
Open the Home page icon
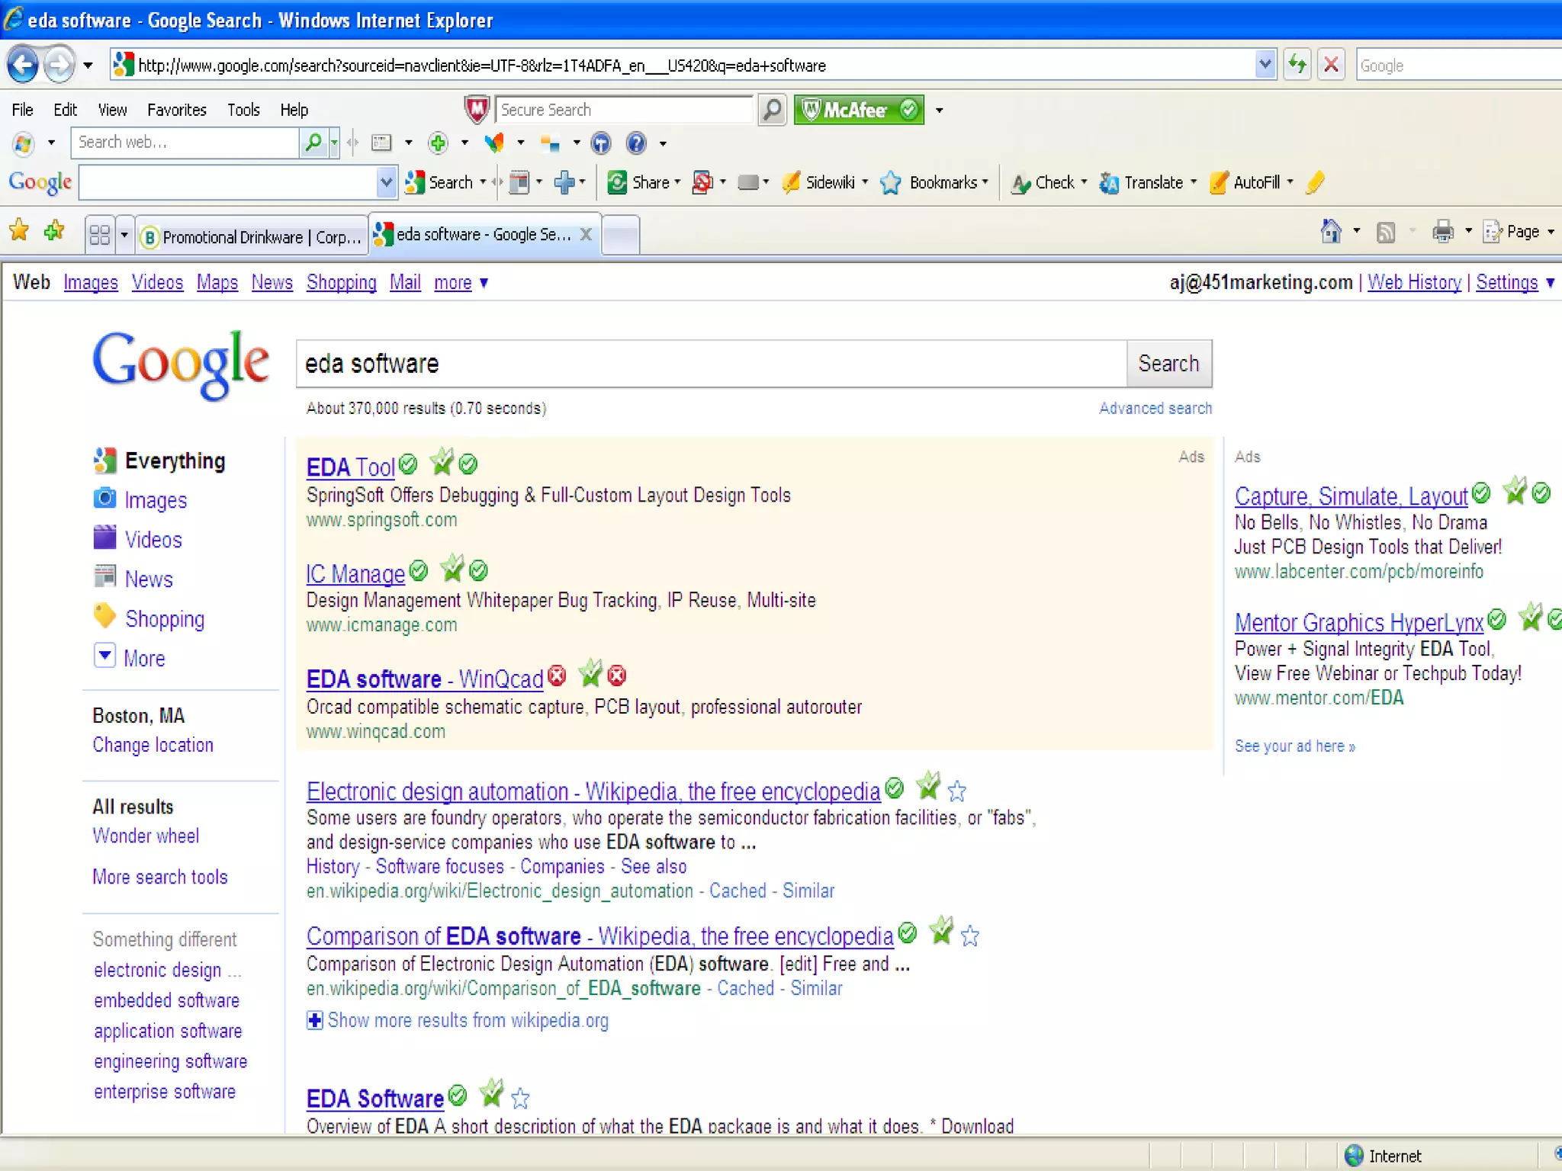pyautogui.click(x=1331, y=231)
